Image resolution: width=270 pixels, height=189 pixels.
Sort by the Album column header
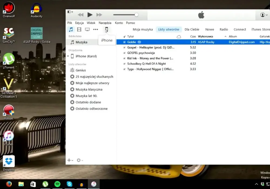click(233, 36)
